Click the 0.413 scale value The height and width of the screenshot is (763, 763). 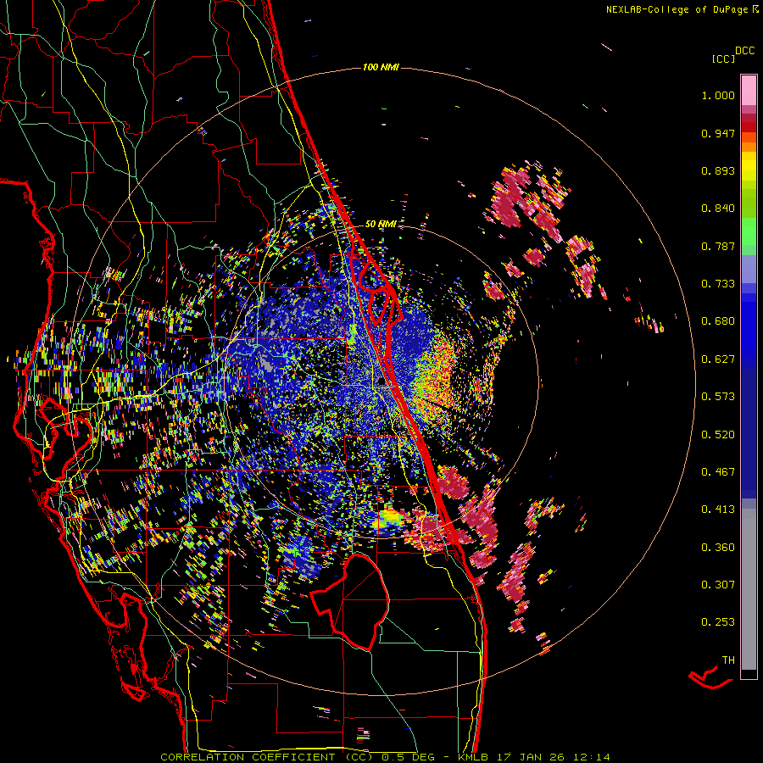(x=718, y=510)
